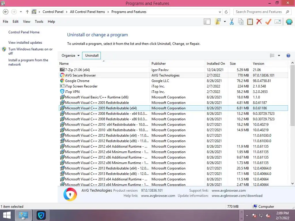Image resolution: width=295 pixels, height=221 pixels.
Task: Open Turn Windows features on or off
Action: pos(30,51)
